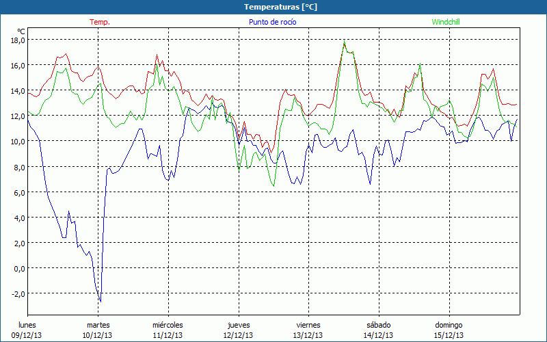Select the martes day label

[98, 325]
